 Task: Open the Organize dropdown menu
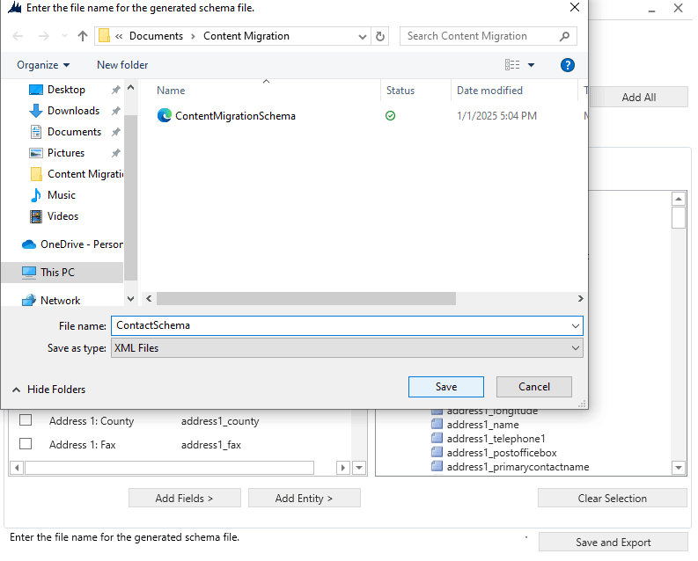[42, 65]
